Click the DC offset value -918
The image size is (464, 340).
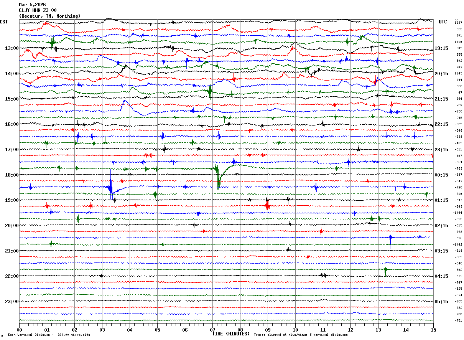(459, 251)
